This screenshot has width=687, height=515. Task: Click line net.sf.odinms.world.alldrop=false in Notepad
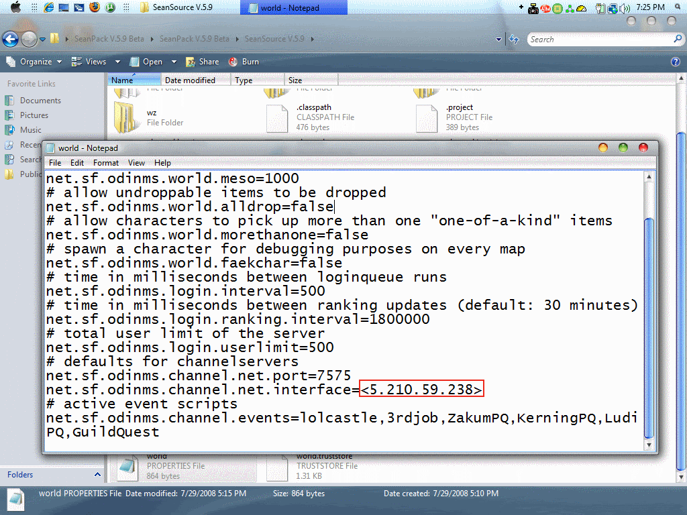[190, 207]
